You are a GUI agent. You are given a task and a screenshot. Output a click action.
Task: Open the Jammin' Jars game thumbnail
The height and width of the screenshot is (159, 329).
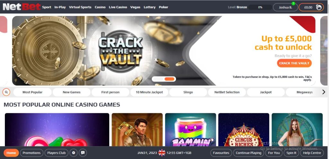191,130
